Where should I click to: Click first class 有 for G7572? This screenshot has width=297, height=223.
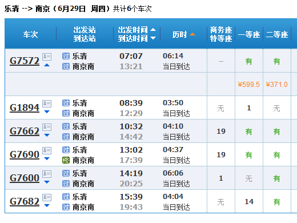click(x=248, y=61)
